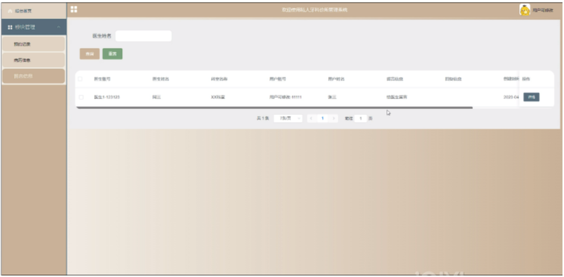
Task: Tick the select-all checkbox in table header
Action: pyautogui.click(x=80, y=79)
